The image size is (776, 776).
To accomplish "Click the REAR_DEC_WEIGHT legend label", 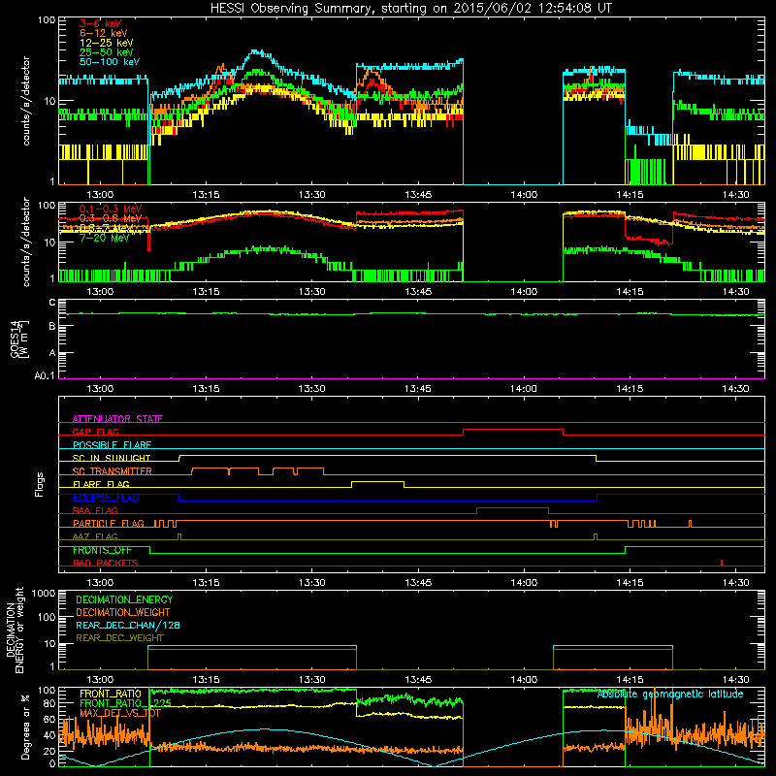I will tap(119, 638).
